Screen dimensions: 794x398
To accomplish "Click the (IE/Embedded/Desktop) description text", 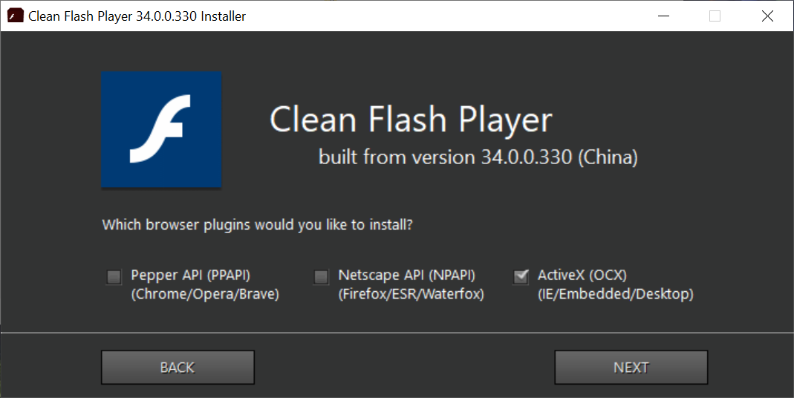I will coord(615,294).
